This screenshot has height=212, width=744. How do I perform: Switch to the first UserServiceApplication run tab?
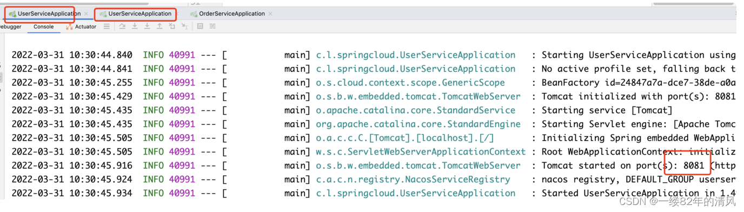49,14
